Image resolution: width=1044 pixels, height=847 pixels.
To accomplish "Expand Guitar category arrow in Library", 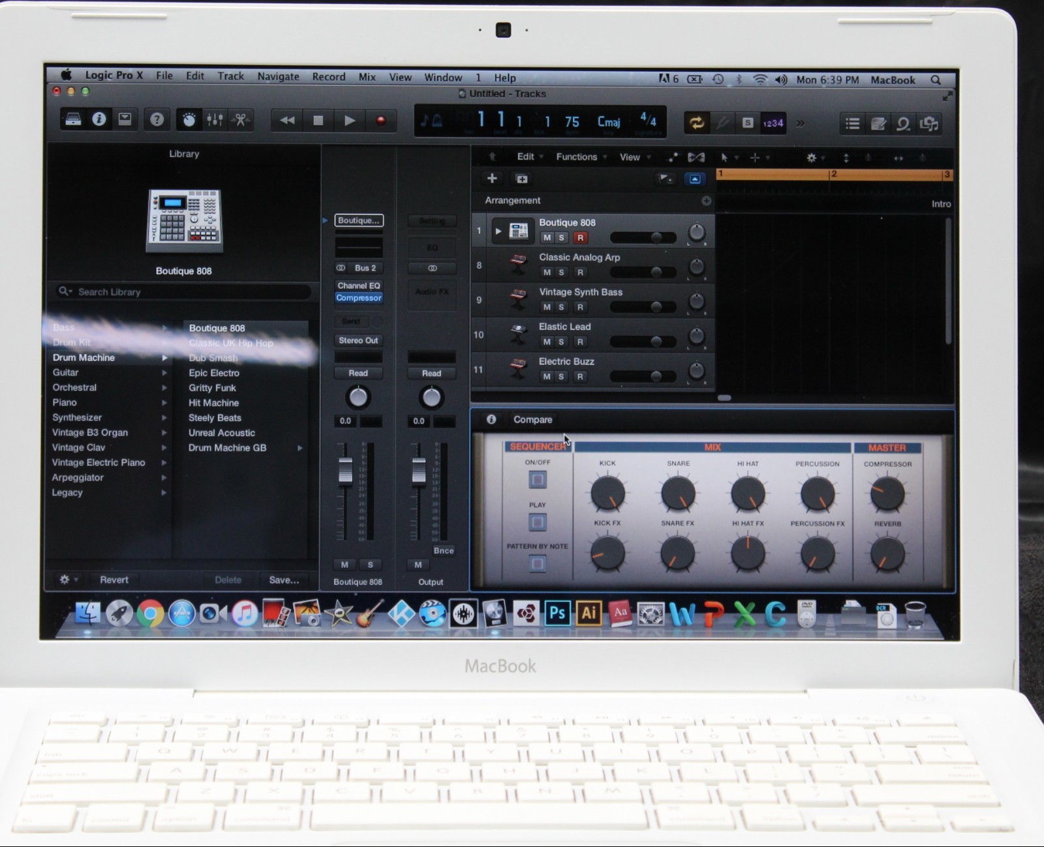I will [x=164, y=373].
